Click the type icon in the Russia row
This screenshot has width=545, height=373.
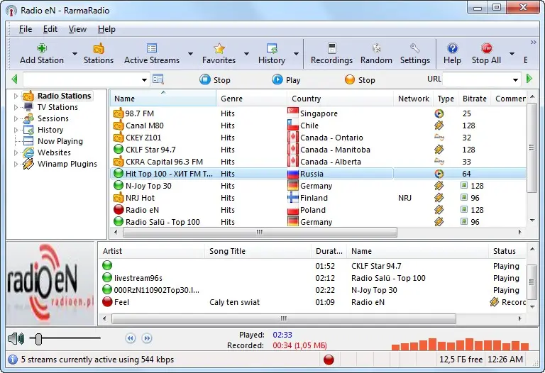[x=439, y=174]
